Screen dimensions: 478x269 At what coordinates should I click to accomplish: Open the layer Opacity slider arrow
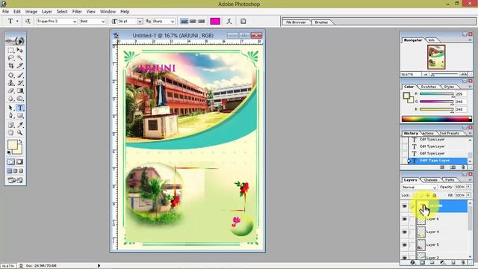pyautogui.click(x=468, y=187)
